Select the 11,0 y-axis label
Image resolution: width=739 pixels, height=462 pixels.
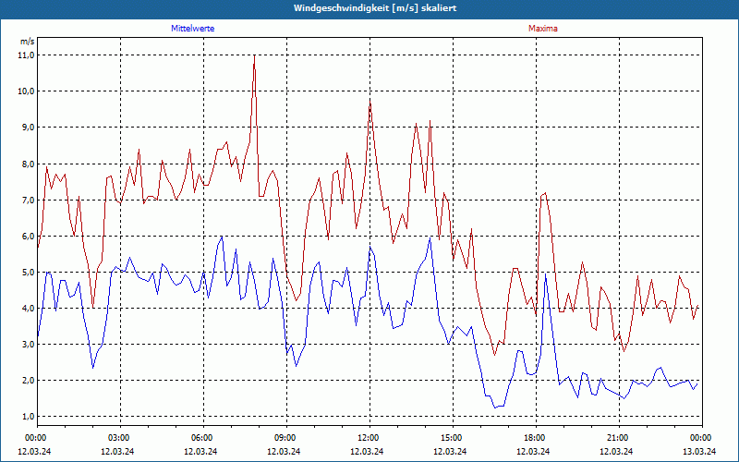(27, 55)
